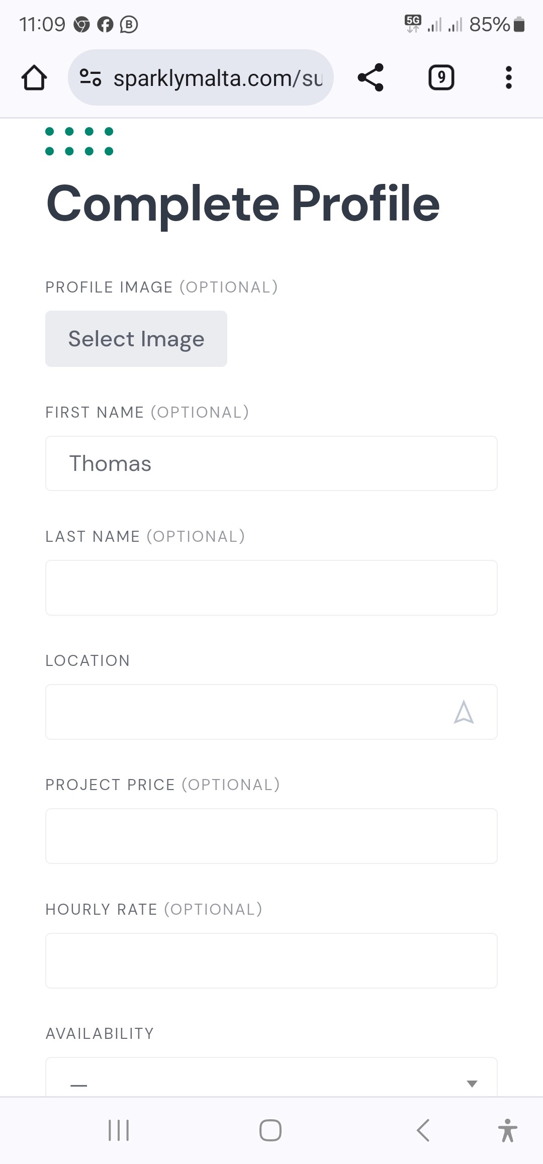This screenshot has height=1164, width=543.
Task: Open the accessibility shortcut icon
Action: pyautogui.click(x=508, y=1130)
